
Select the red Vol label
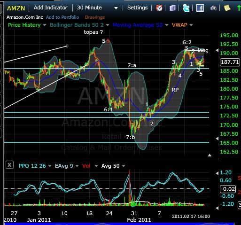click(x=86, y=166)
